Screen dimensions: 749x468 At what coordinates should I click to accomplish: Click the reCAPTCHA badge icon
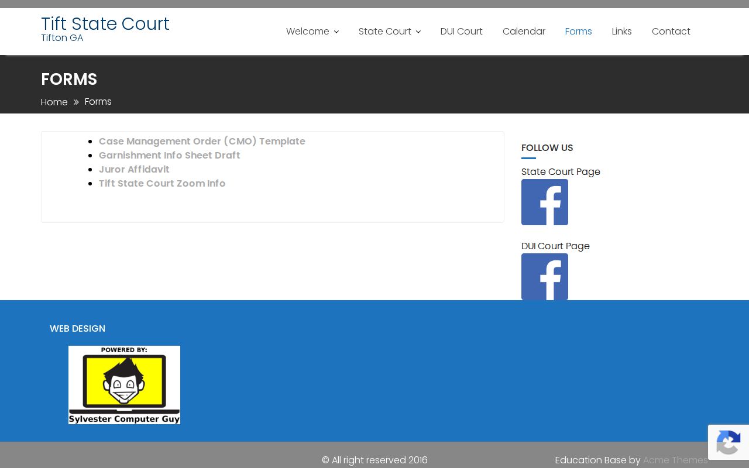click(x=729, y=442)
